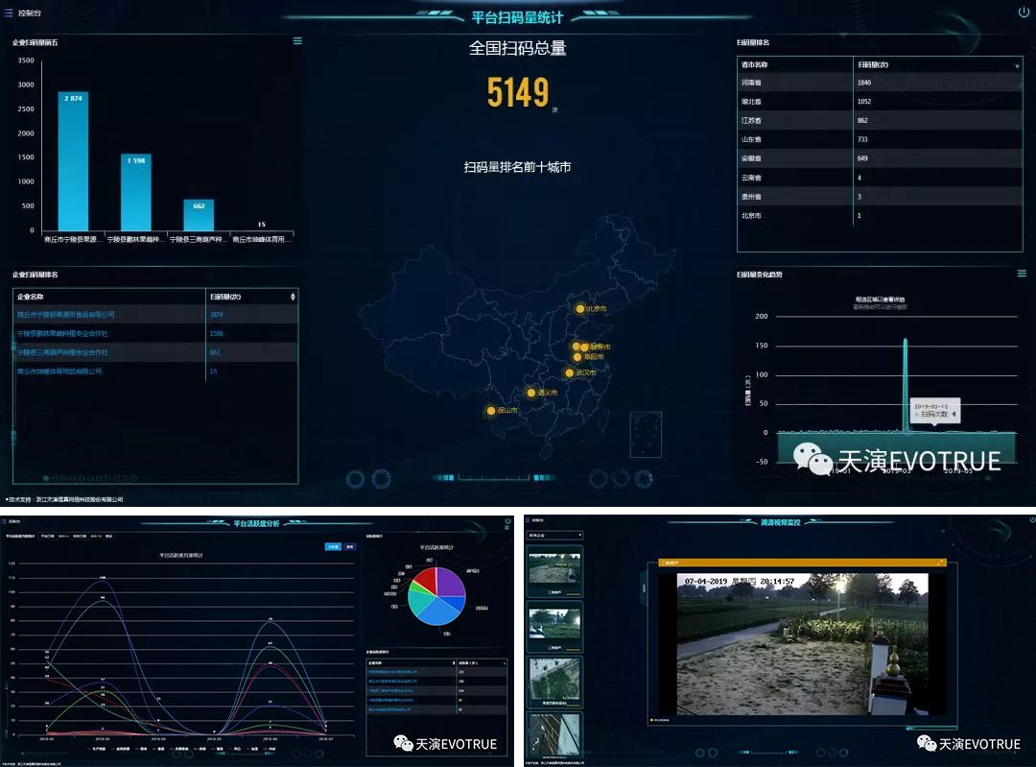The width and height of the screenshot is (1036, 767).
Task: Expand the dropdown arrow in province ranking table header
Action: (1017, 65)
